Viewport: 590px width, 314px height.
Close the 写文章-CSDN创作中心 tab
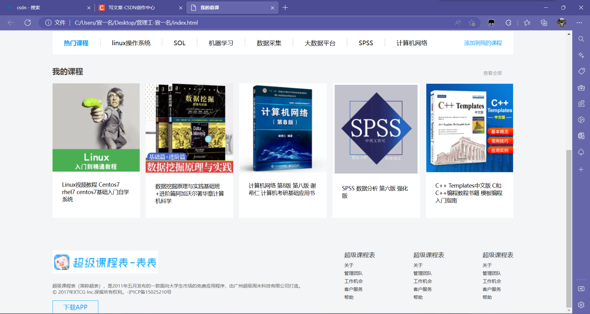click(x=181, y=8)
